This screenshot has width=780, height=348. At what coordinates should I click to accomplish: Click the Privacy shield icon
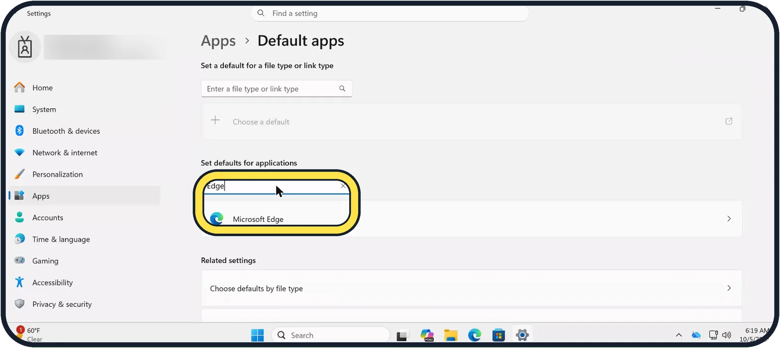pos(19,304)
